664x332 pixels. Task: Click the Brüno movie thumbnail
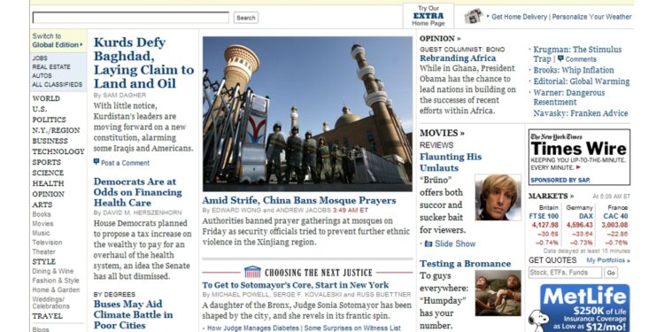(498, 197)
